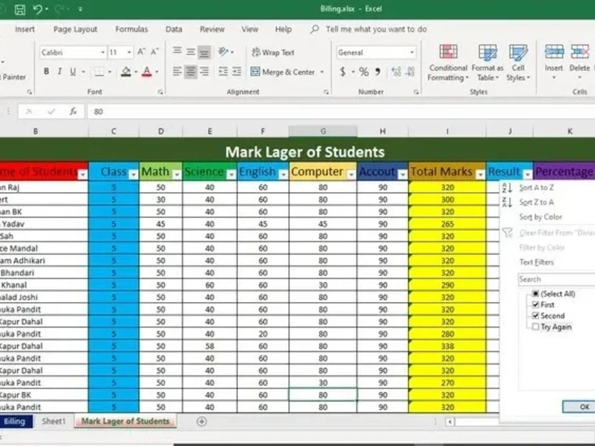Click the filter Search box
Image resolution: width=595 pixels, height=446 pixels.
(x=556, y=279)
